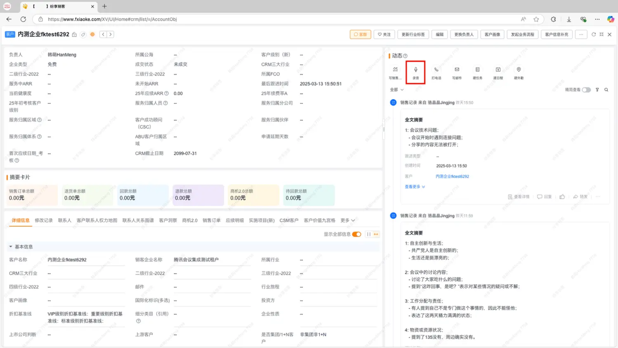
Task: Click the 关注 follow button
Action: [384, 34]
